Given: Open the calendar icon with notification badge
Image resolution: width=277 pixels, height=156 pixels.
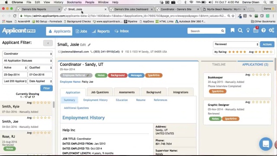Looking at the screenshot, I should [256, 30].
